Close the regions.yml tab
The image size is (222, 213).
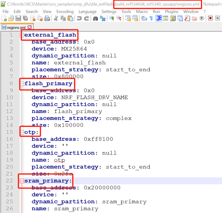click(29, 27)
